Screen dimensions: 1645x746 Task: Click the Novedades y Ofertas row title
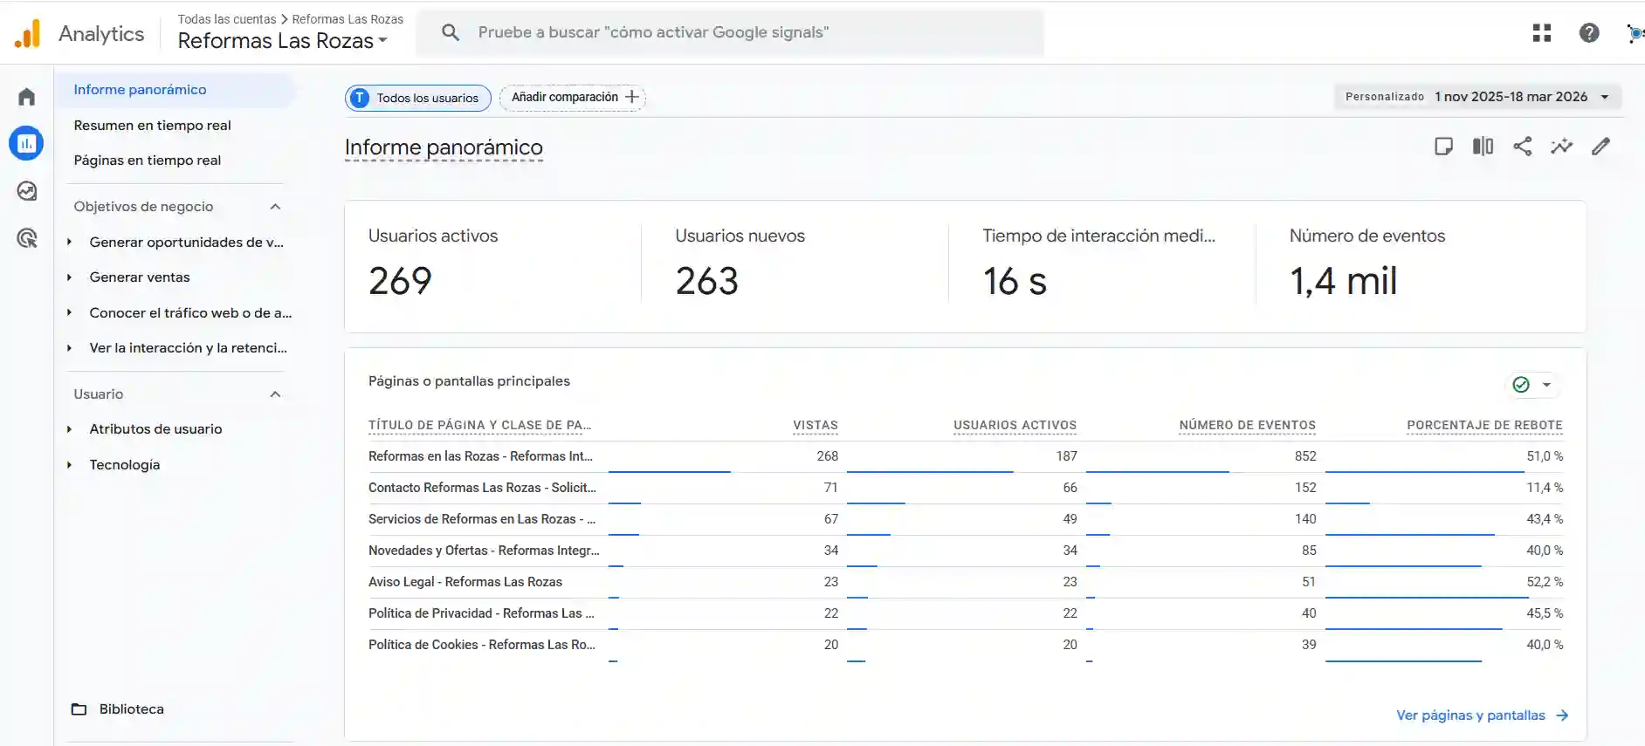484,551
